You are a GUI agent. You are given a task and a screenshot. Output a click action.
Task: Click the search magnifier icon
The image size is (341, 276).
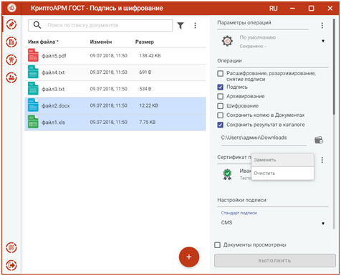pyautogui.click(x=37, y=25)
